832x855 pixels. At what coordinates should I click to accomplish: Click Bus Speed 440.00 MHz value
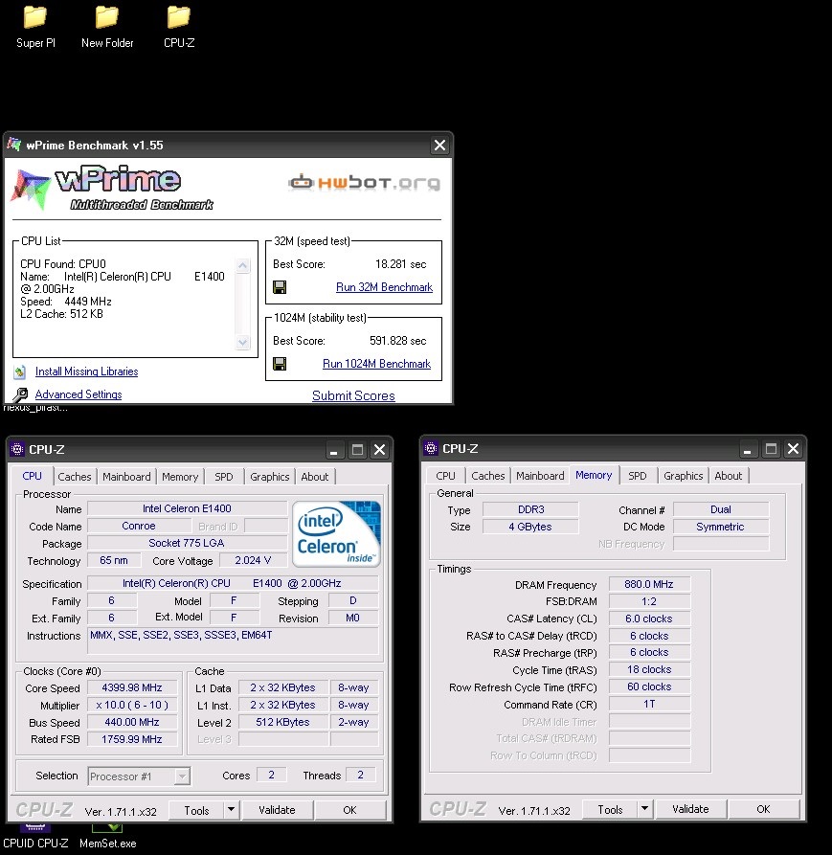click(132, 722)
